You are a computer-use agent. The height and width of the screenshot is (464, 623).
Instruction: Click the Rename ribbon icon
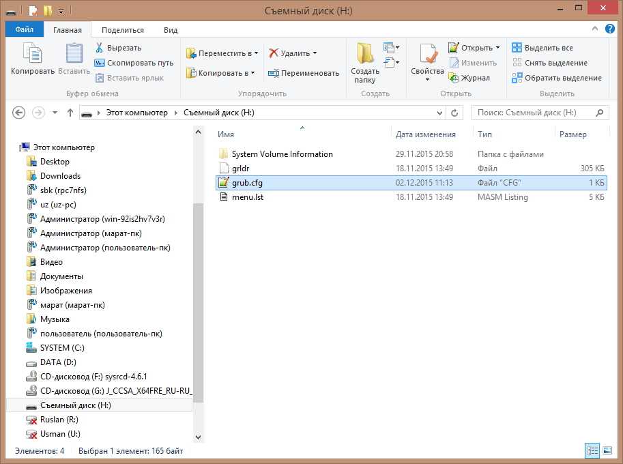click(274, 73)
